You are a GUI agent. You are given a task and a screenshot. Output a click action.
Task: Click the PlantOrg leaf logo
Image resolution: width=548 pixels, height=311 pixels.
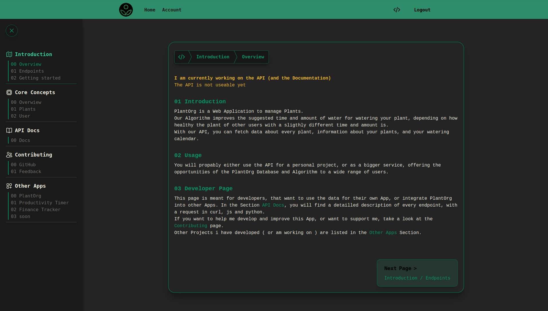coord(126,10)
